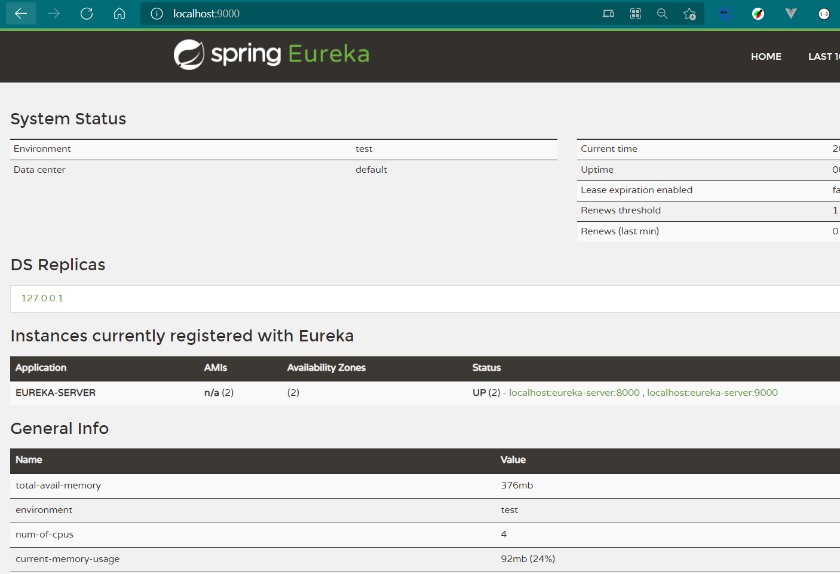Screen dimensions: 840x574
Task: Click the Value column header in General Info
Action: (513, 460)
